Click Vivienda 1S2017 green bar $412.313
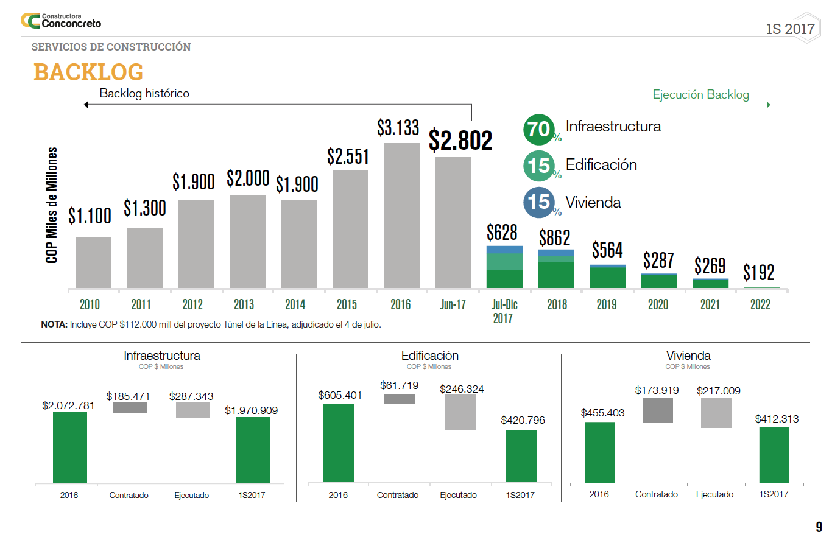832x540 pixels. coord(774,455)
